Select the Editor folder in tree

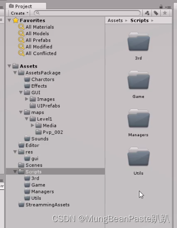pyautogui.click(x=32, y=145)
